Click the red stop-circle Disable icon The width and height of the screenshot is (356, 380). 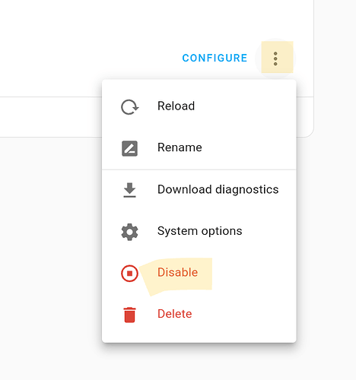tap(129, 274)
